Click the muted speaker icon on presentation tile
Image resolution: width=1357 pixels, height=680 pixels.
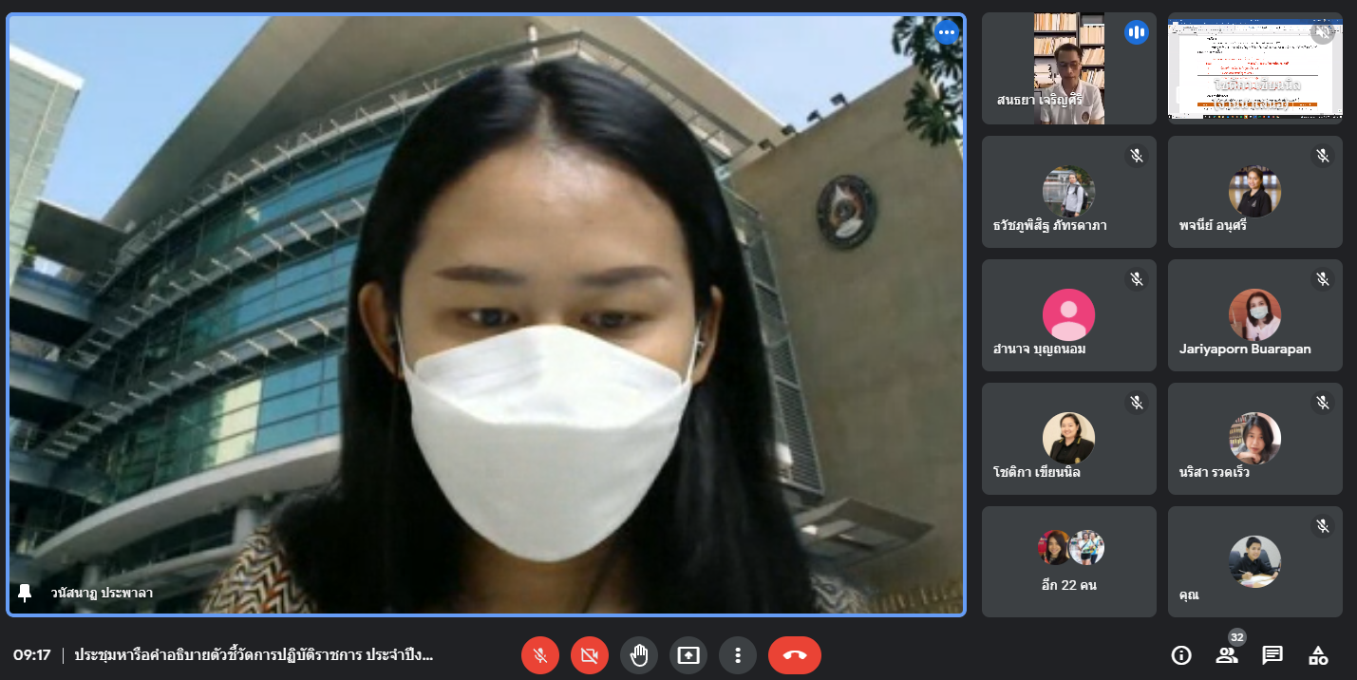1323,32
